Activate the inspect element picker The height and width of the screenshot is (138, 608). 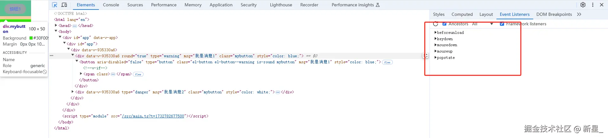click(55, 5)
